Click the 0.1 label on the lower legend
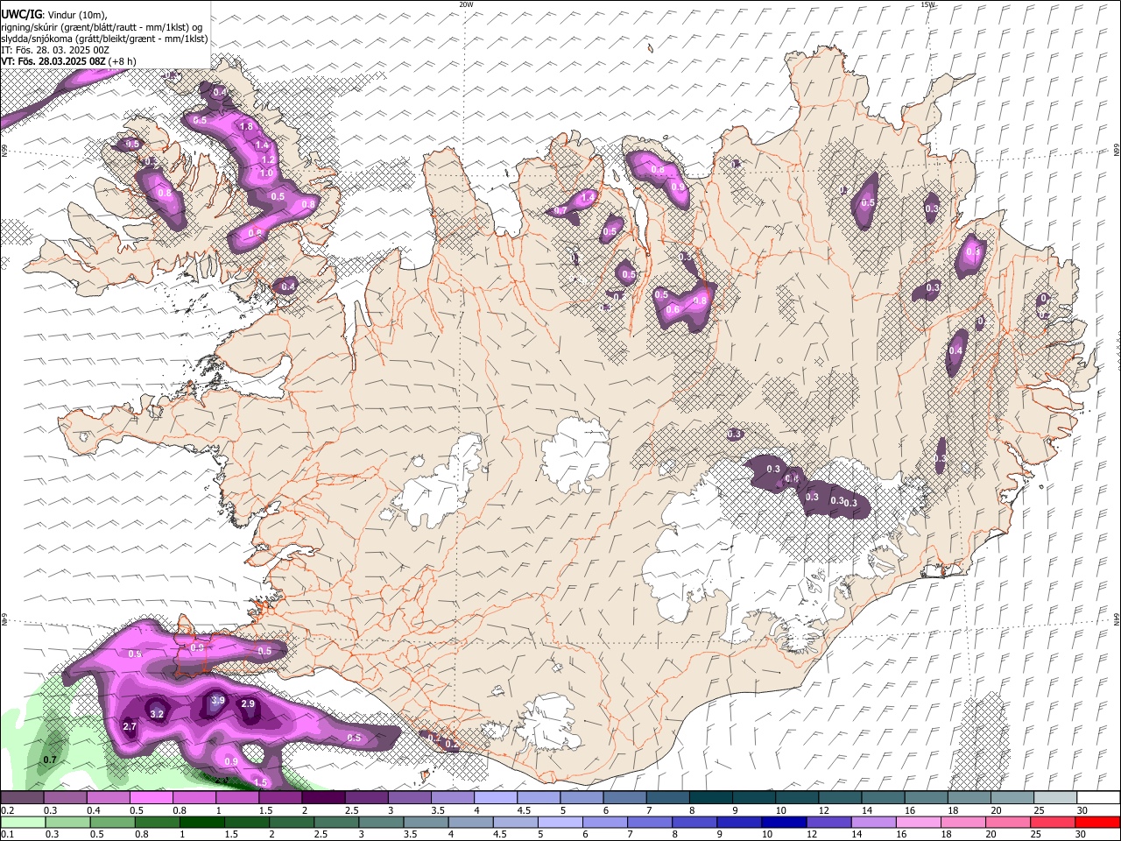 click(x=6, y=835)
